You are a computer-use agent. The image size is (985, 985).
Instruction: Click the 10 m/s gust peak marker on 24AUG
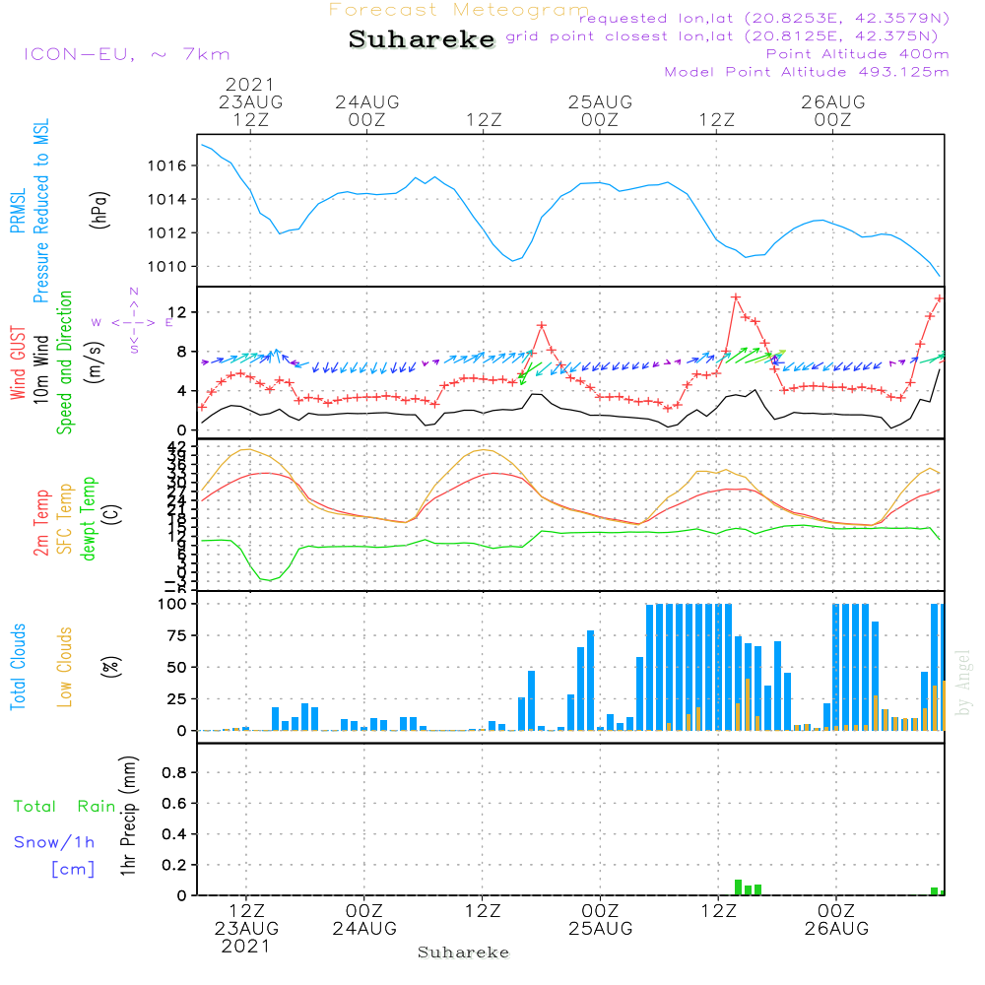click(x=542, y=325)
